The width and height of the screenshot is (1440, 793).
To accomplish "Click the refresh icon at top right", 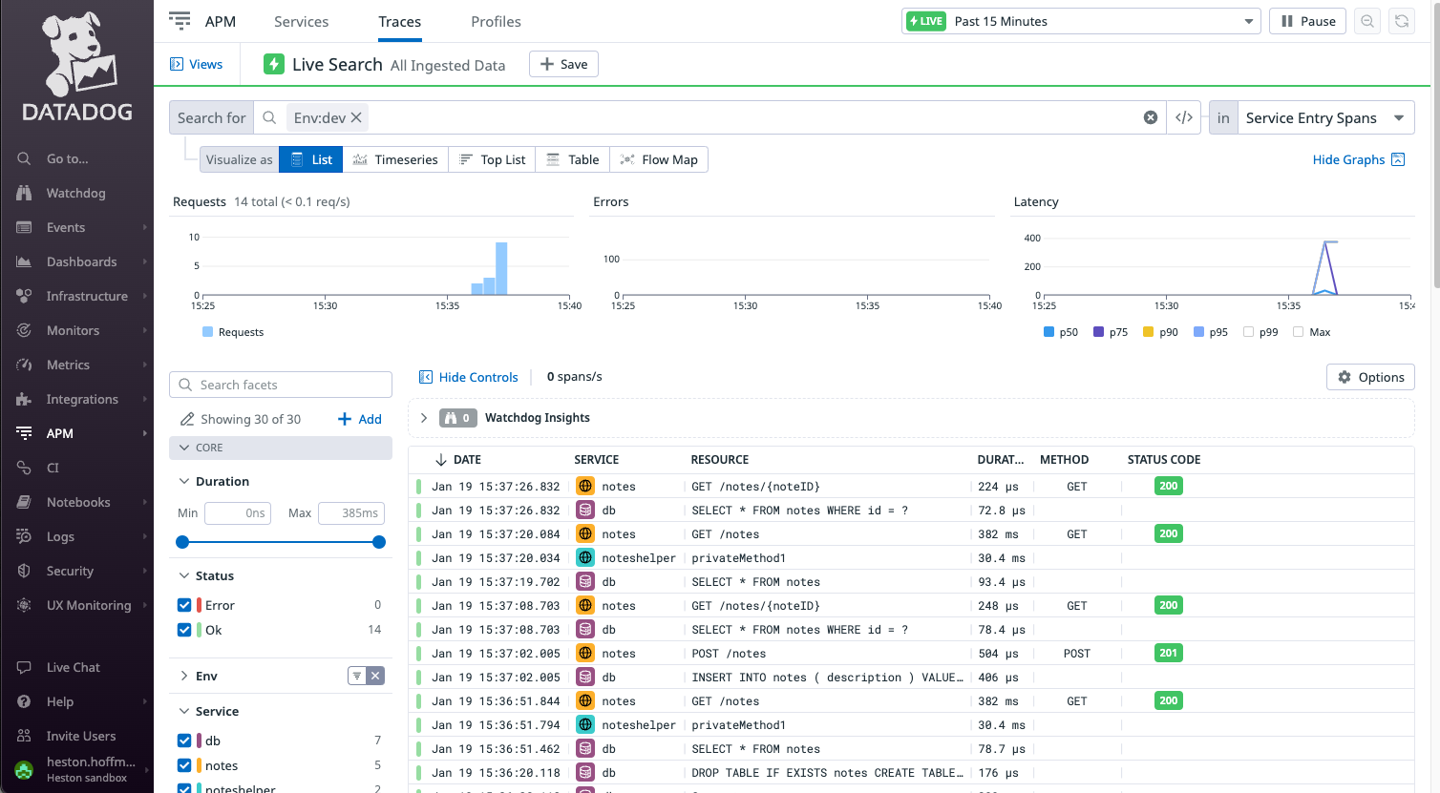I will point(1402,21).
